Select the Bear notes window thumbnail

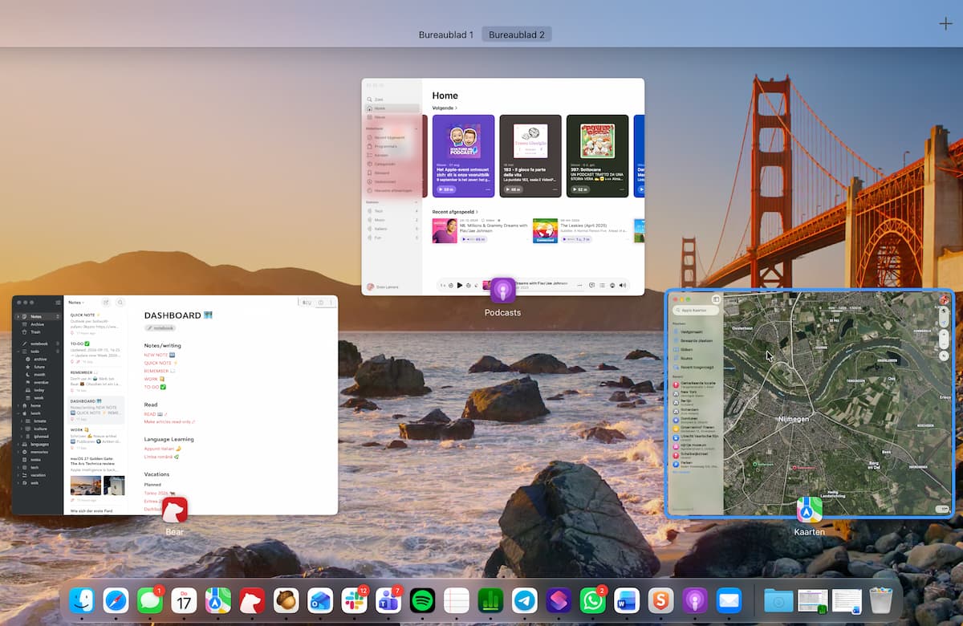[175, 405]
